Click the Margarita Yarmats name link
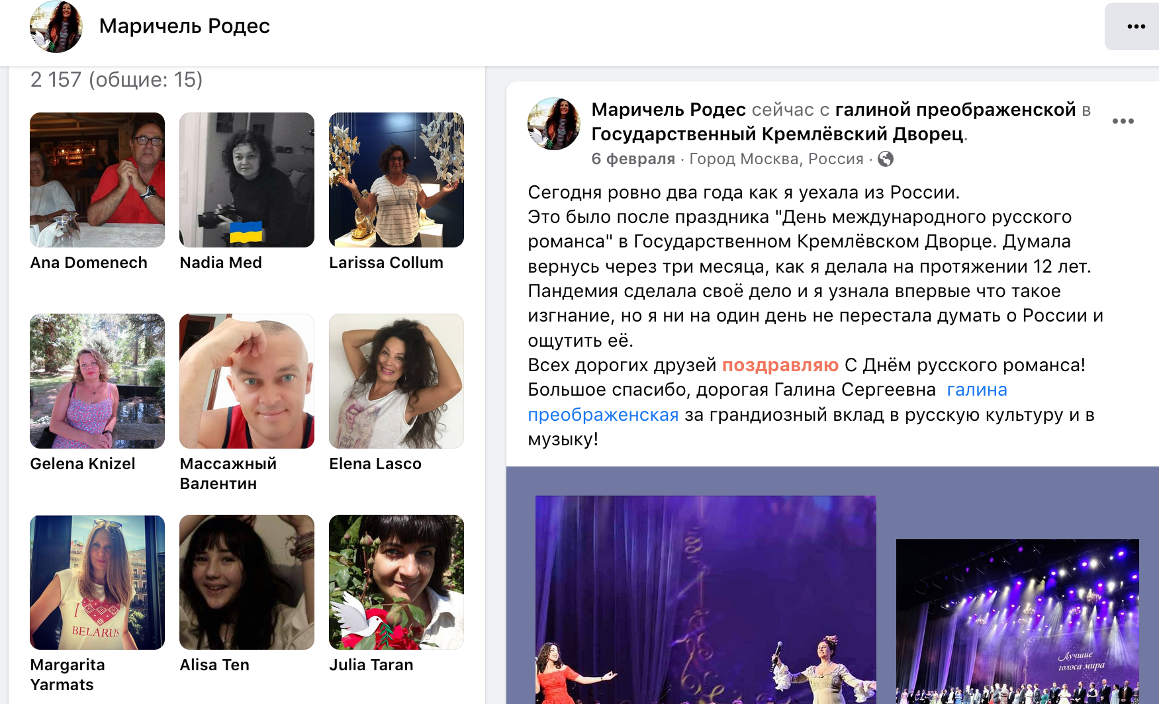The height and width of the screenshot is (704, 1159). [x=68, y=675]
